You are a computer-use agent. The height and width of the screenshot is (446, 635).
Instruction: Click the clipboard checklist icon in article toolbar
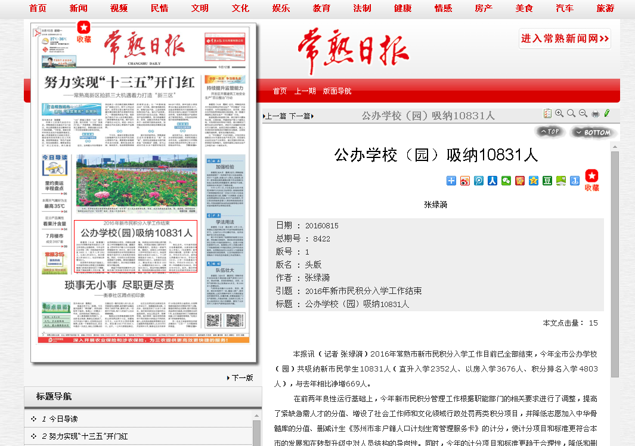tap(547, 113)
